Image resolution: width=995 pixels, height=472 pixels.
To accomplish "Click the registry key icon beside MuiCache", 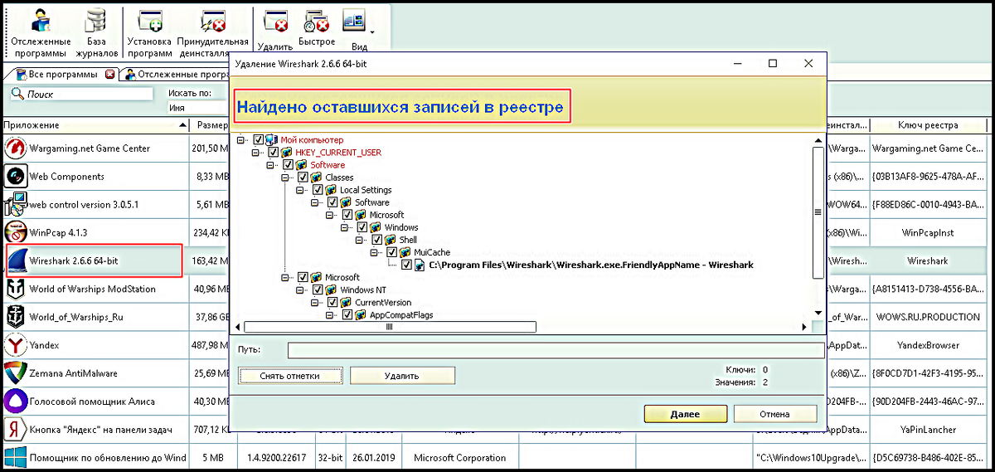I will click(405, 252).
